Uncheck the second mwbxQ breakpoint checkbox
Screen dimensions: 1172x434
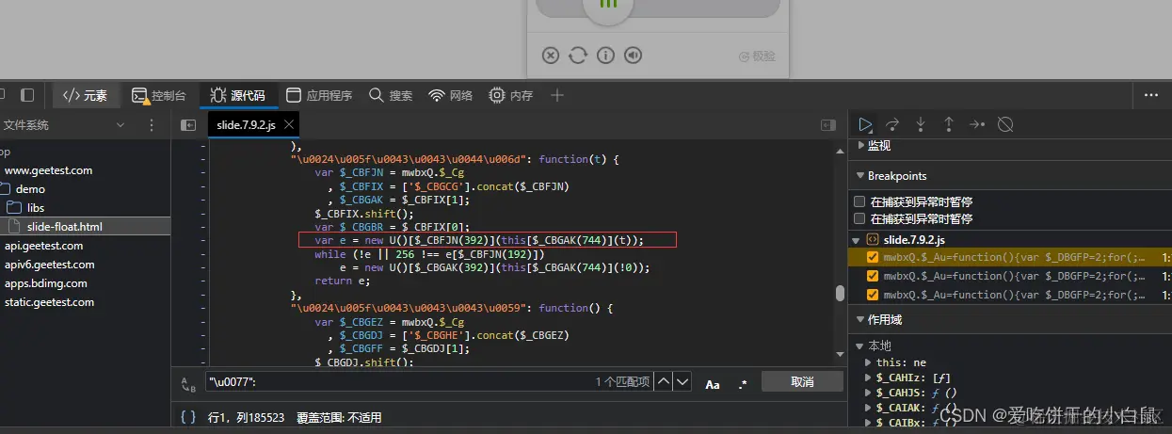click(873, 276)
